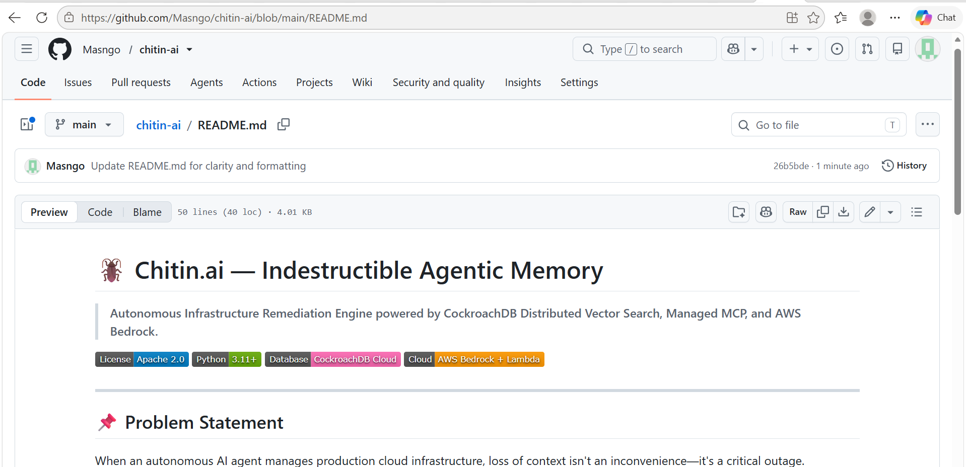This screenshot has width=966, height=467.
Task: Open the browser profile avatar
Action: point(868,18)
